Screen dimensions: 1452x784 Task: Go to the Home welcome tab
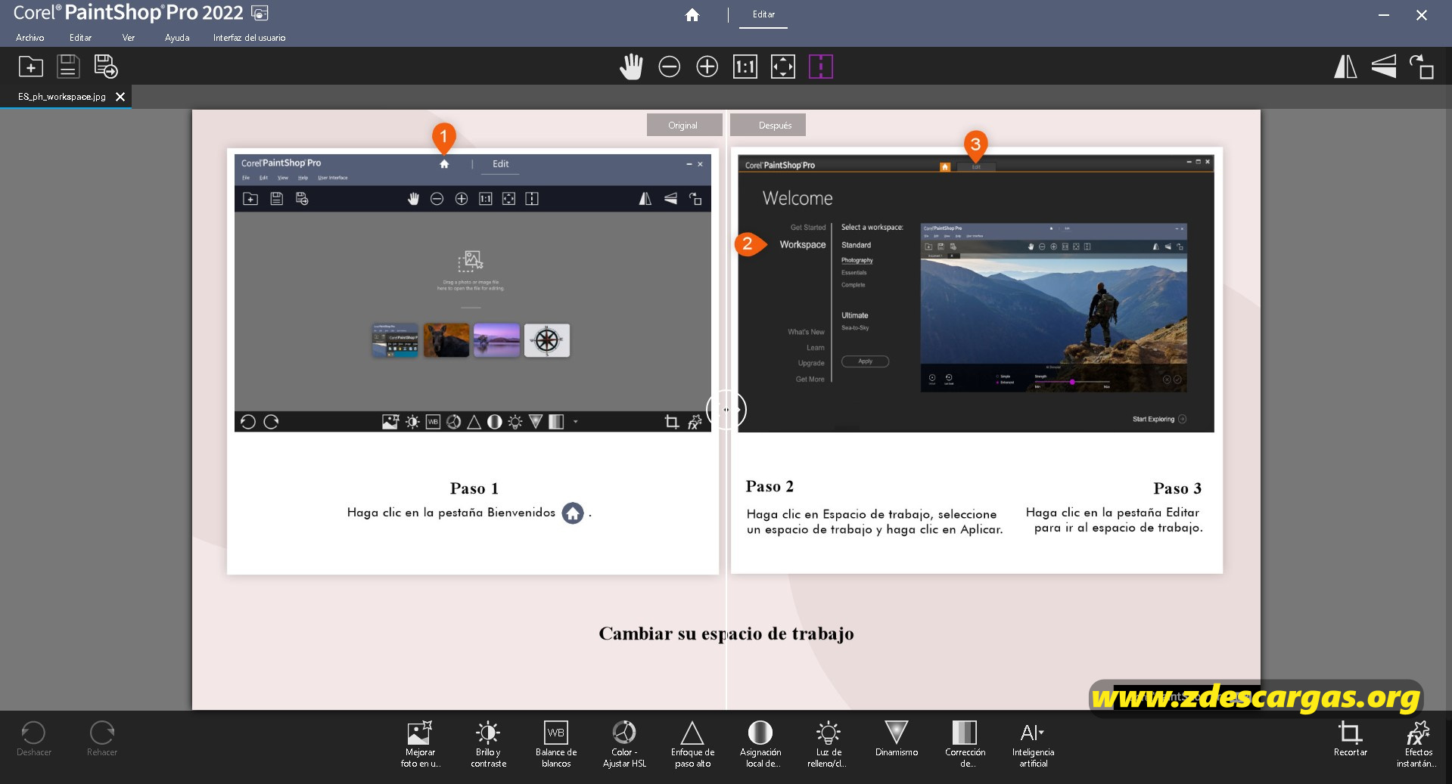(692, 15)
